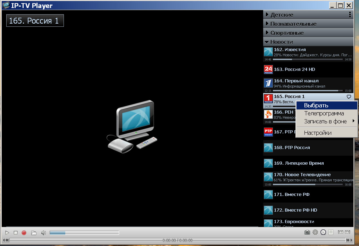The image size is (359, 246).
Task: Click the Известия programme progress bar
Action: click(308, 59)
